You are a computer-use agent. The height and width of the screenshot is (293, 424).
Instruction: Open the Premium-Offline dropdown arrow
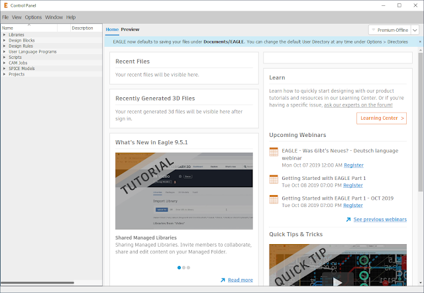click(x=415, y=30)
